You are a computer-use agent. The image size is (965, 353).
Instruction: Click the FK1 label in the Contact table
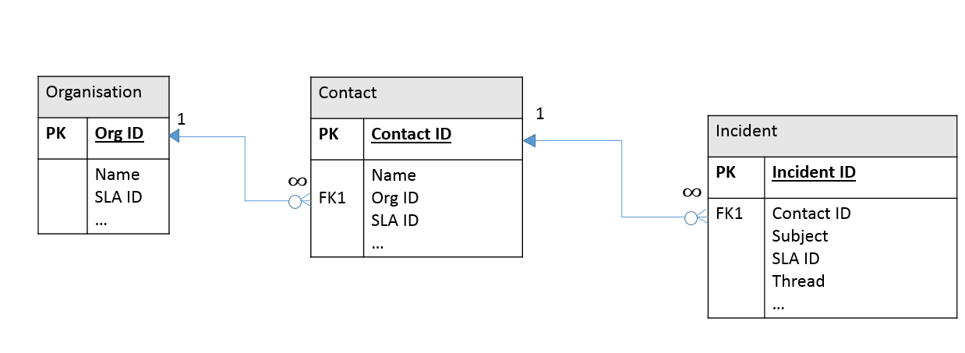tap(333, 198)
